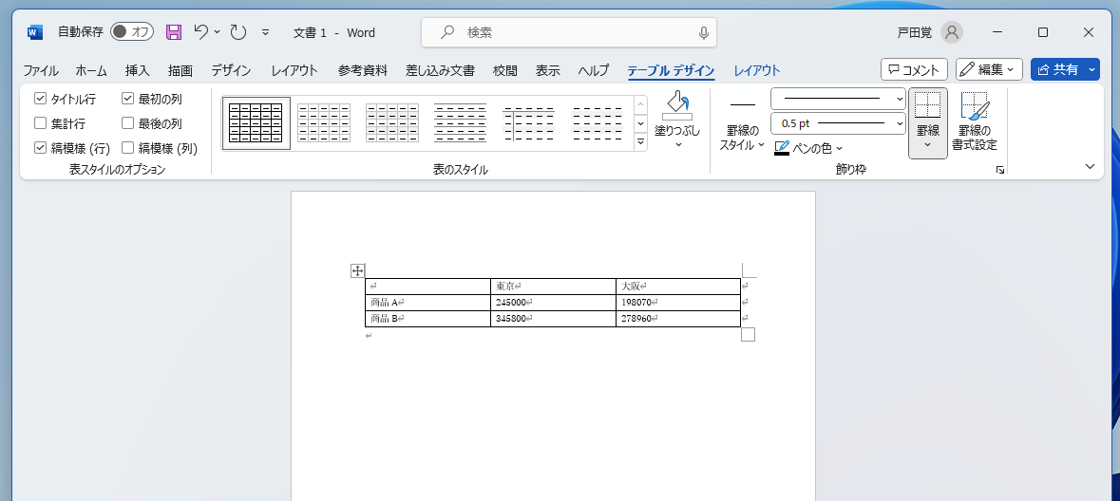
Task: Open the 飾り枠 dialog launcher
Action: point(1000,170)
